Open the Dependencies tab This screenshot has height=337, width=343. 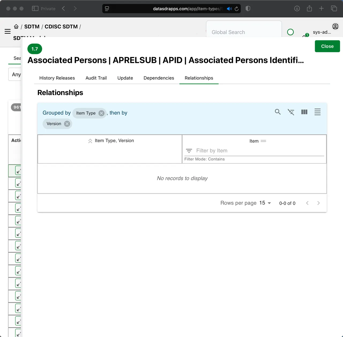point(159,78)
